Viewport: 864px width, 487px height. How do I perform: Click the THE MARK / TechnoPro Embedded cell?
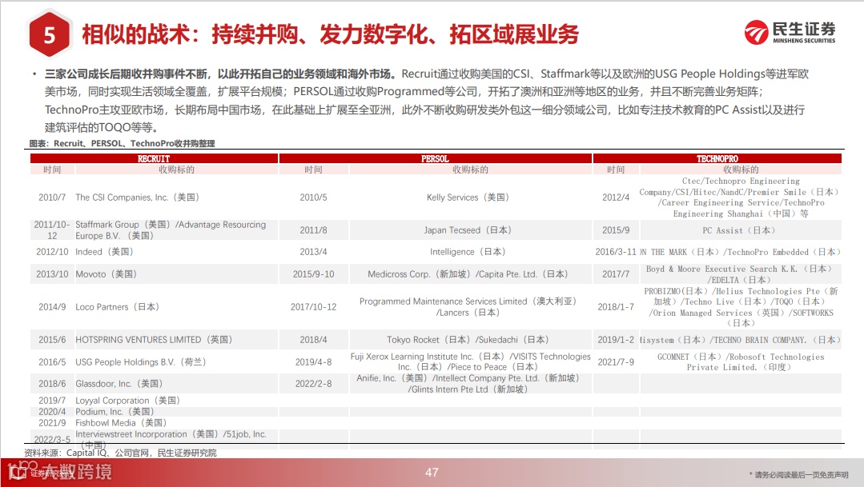(x=741, y=252)
